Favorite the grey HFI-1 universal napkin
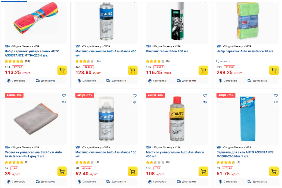The height and width of the screenshot is (188, 282). 64,96
